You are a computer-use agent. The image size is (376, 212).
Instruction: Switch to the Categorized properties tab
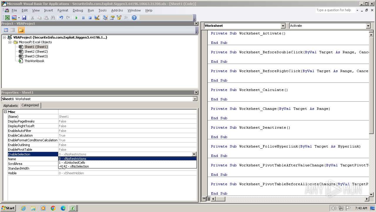coord(30,105)
